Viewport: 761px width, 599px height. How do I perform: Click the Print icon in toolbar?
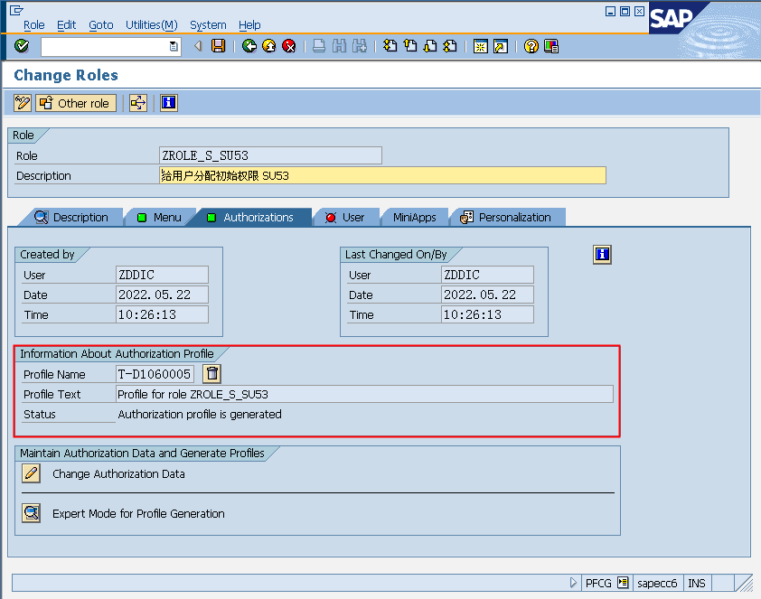[319, 46]
